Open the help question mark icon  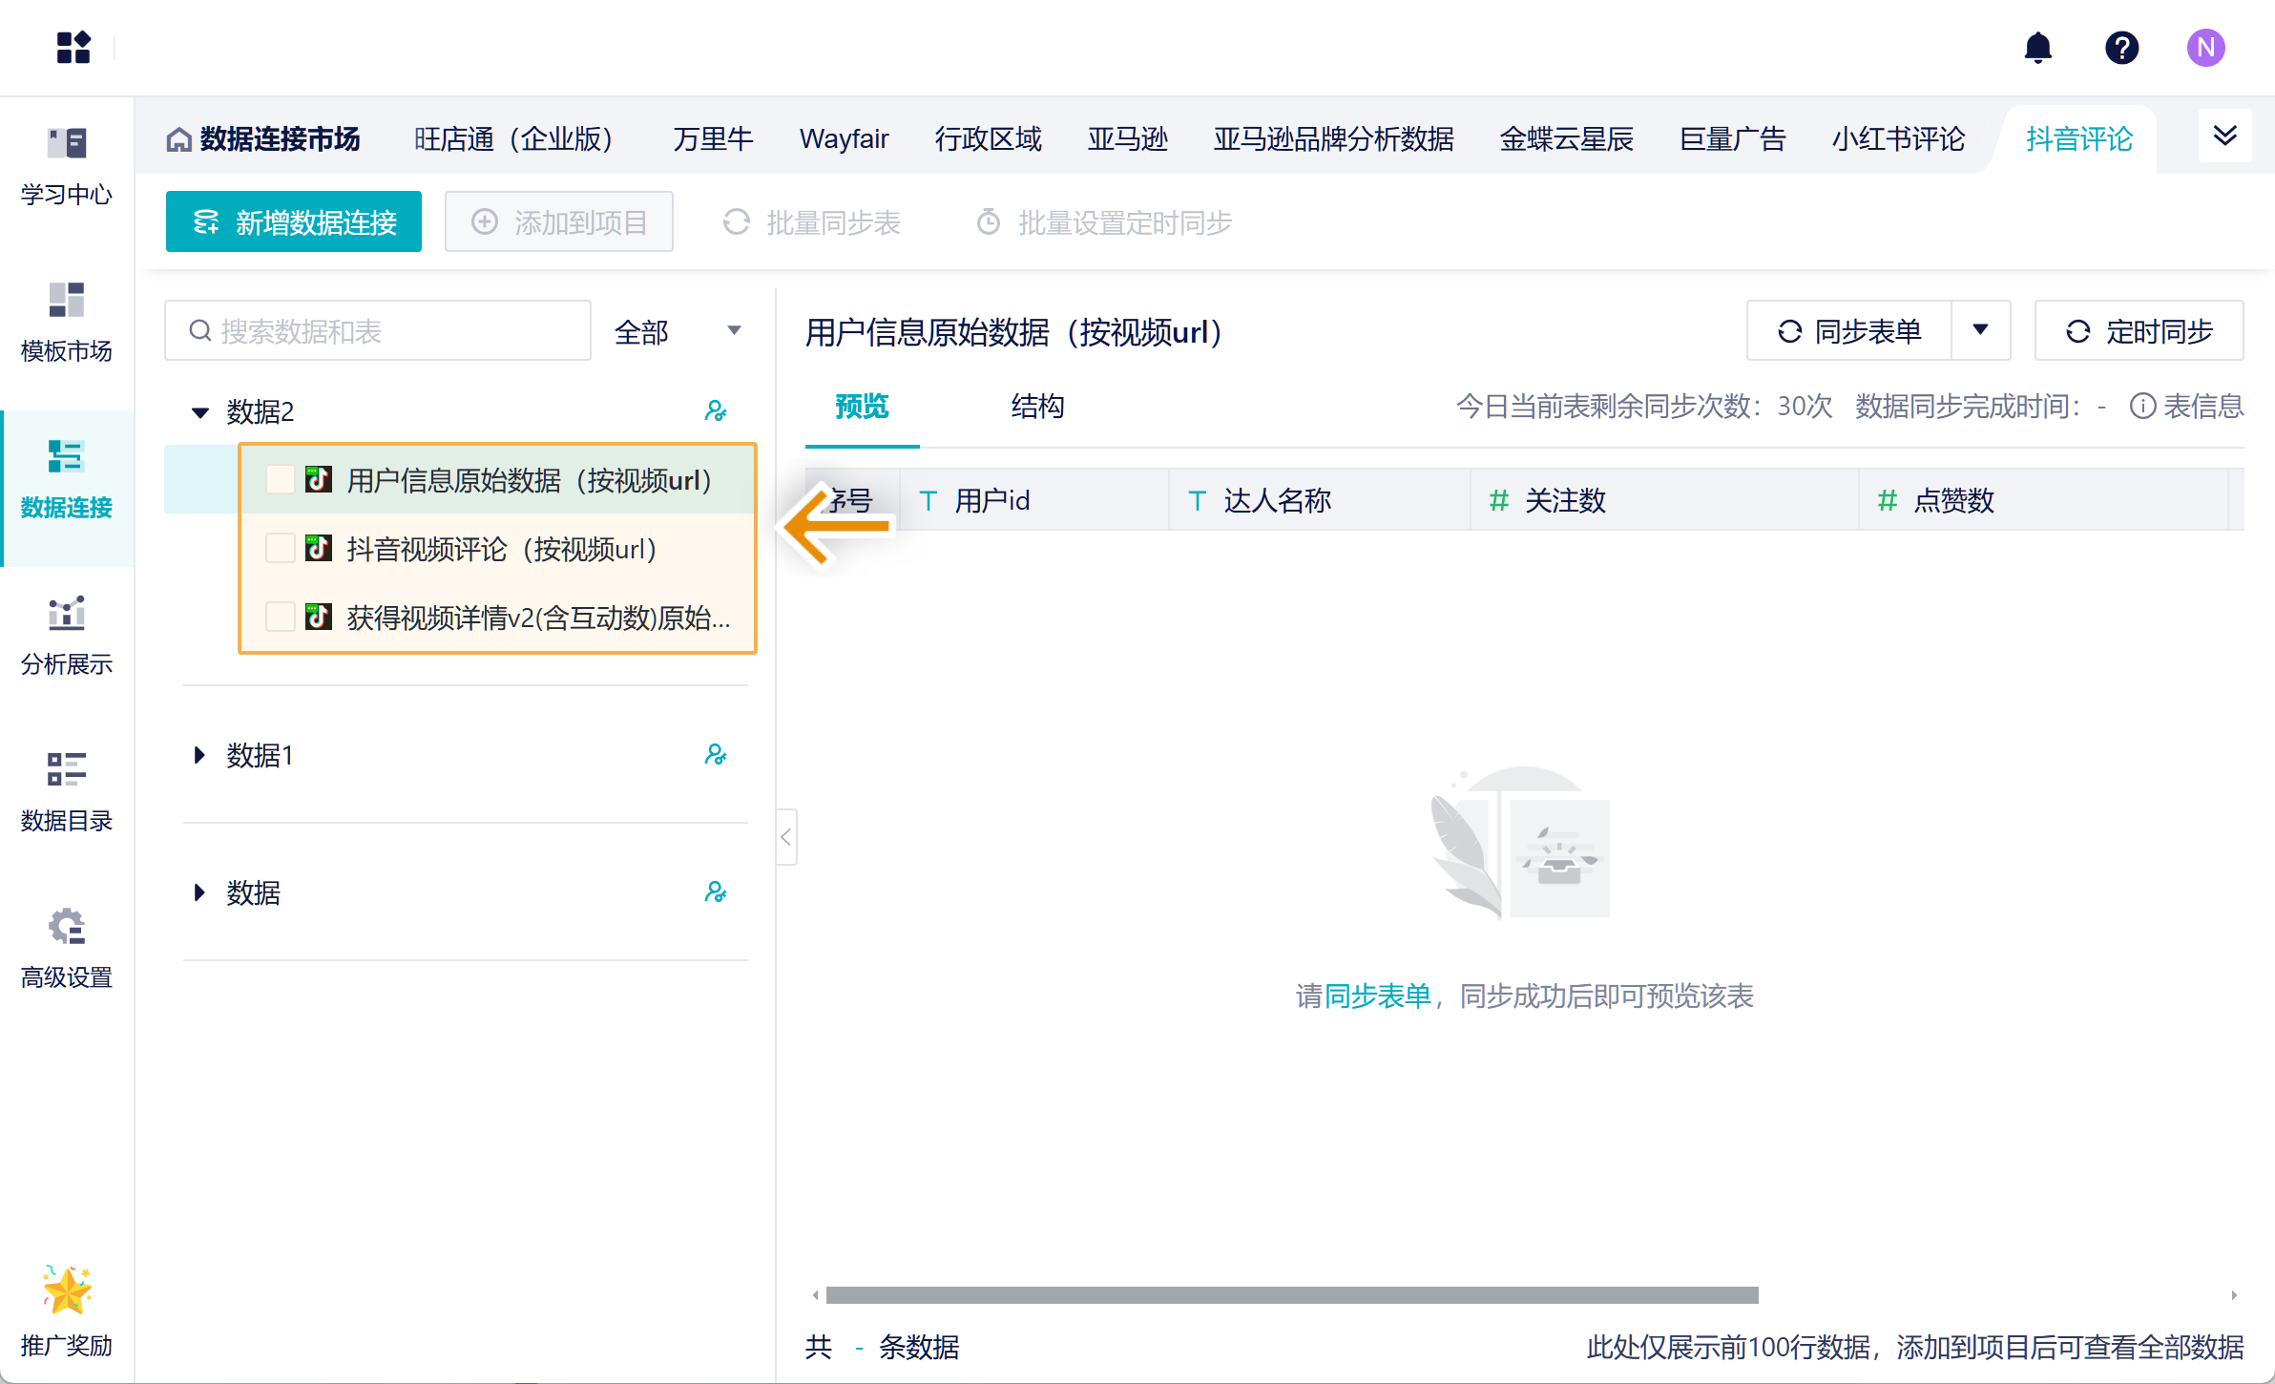point(2121,48)
